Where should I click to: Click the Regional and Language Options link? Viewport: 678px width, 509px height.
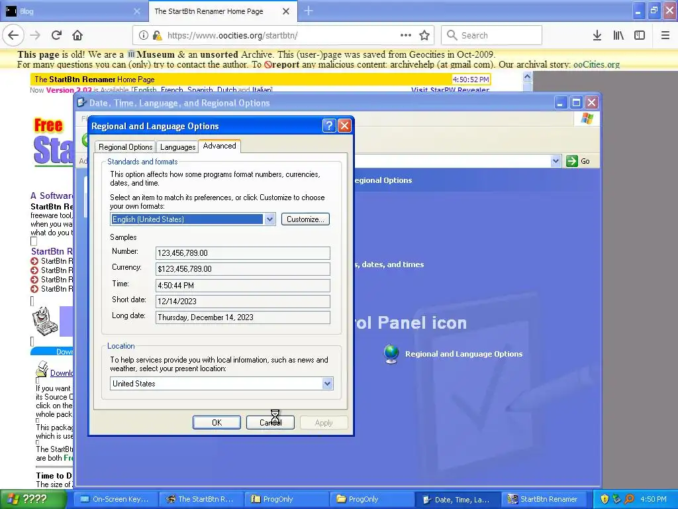click(463, 354)
